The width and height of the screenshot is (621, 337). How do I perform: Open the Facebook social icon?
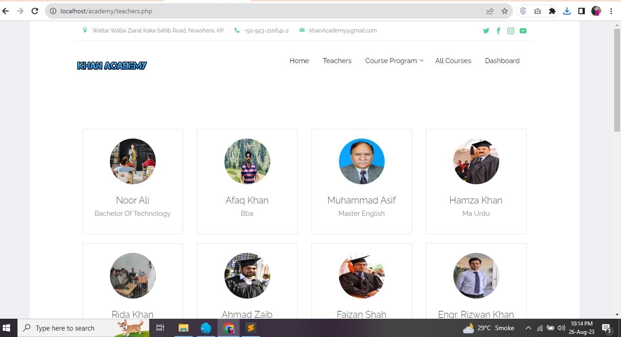pos(498,31)
